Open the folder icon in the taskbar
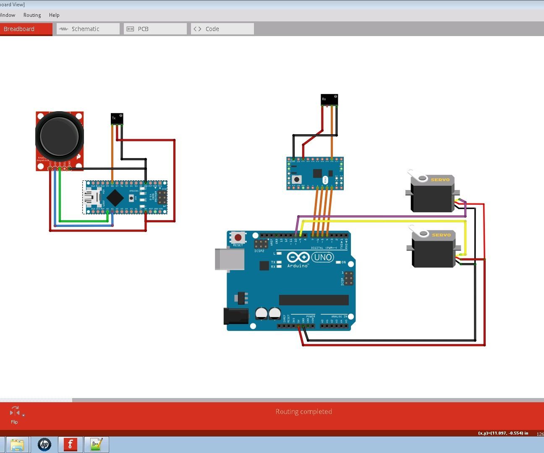 click(x=18, y=444)
